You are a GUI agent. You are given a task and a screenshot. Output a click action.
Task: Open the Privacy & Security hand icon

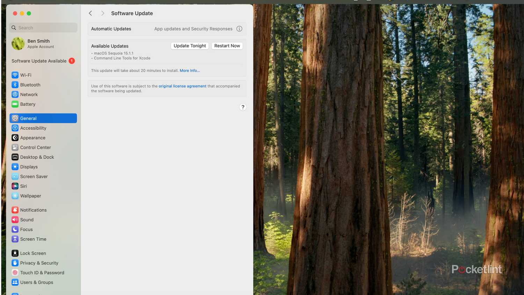click(15, 263)
